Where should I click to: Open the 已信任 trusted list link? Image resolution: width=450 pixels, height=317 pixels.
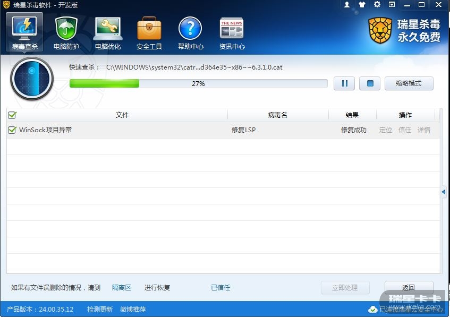coord(220,287)
